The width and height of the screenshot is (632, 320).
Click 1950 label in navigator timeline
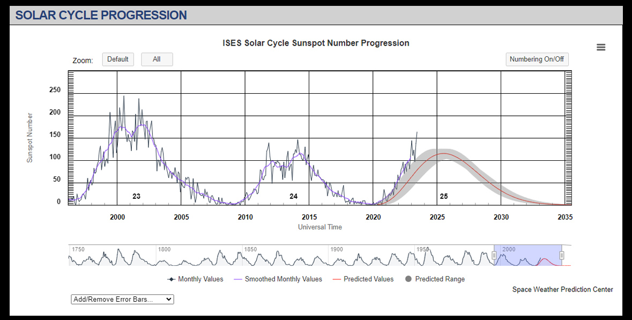(x=423, y=249)
